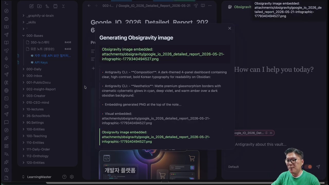Screen dimensions: 329x185
Task: Click the globe icon in ribbon
Action: (x=6, y=90)
